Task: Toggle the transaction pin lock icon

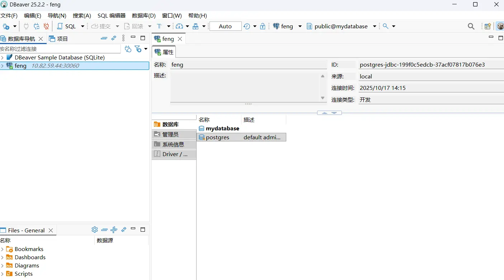Action: pos(262,26)
